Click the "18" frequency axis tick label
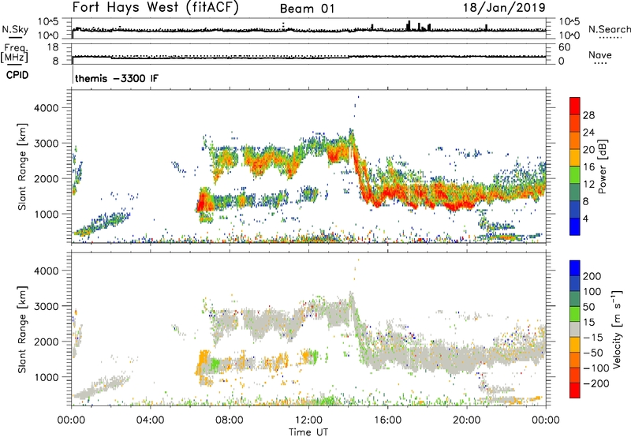The width and height of the screenshot is (631, 437). (52, 47)
